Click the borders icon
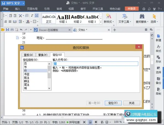This screenshot has width=164, height=125. coord(34,22)
